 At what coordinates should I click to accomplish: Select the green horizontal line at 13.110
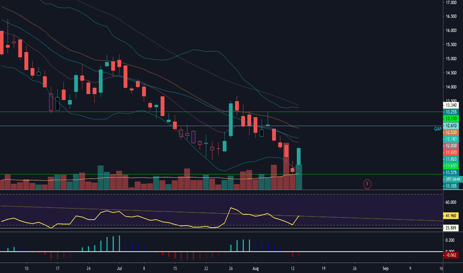coord(222,112)
